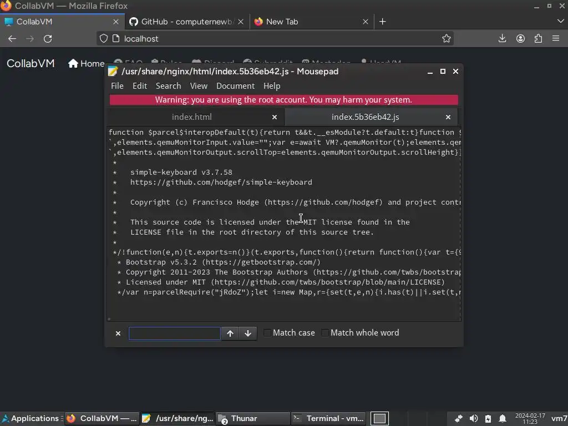
Task: Find previous match with up arrow
Action: [230, 333]
